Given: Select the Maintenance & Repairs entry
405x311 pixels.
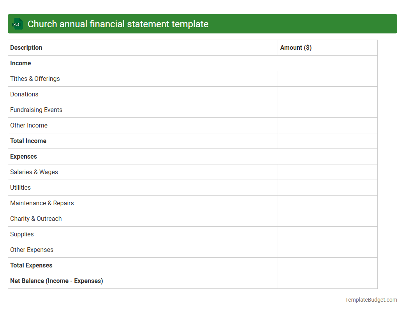Looking at the screenshot, I should pos(42,203).
